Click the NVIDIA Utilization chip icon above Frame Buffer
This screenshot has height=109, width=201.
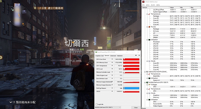[149, 100]
